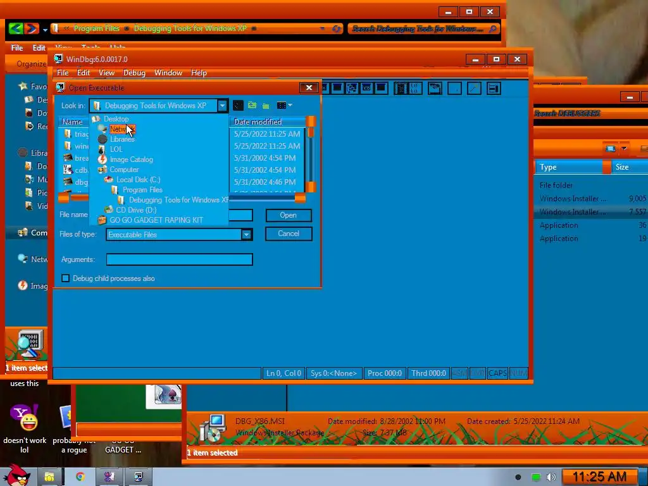Open the views dropdown arrow in DEBUGGERS window
This screenshot has height=486, width=648.
[x=624, y=148]
